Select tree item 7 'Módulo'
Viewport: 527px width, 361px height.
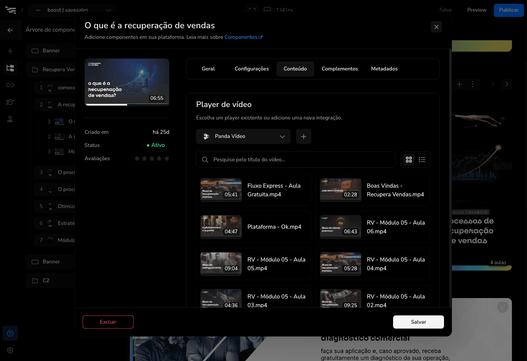click(x=55, y=240)
